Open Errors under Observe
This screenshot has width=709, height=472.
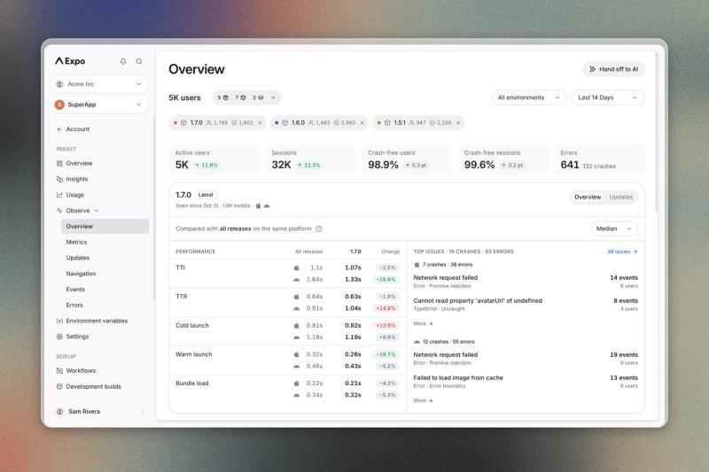click(74, 306)
